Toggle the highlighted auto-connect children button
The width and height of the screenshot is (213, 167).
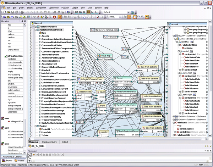60,17
